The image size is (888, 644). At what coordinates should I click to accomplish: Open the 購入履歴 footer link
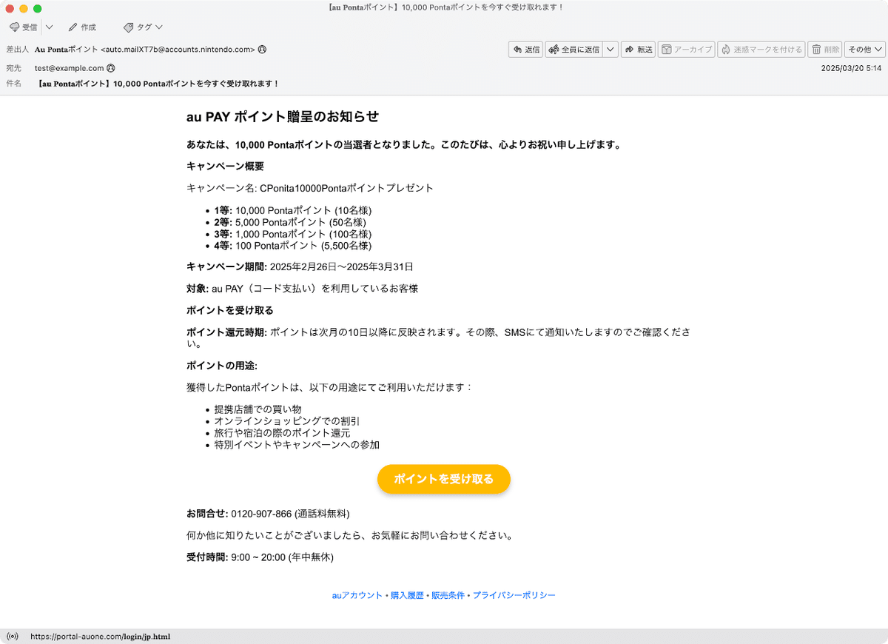pyautogui.click(x=407, y=595)
